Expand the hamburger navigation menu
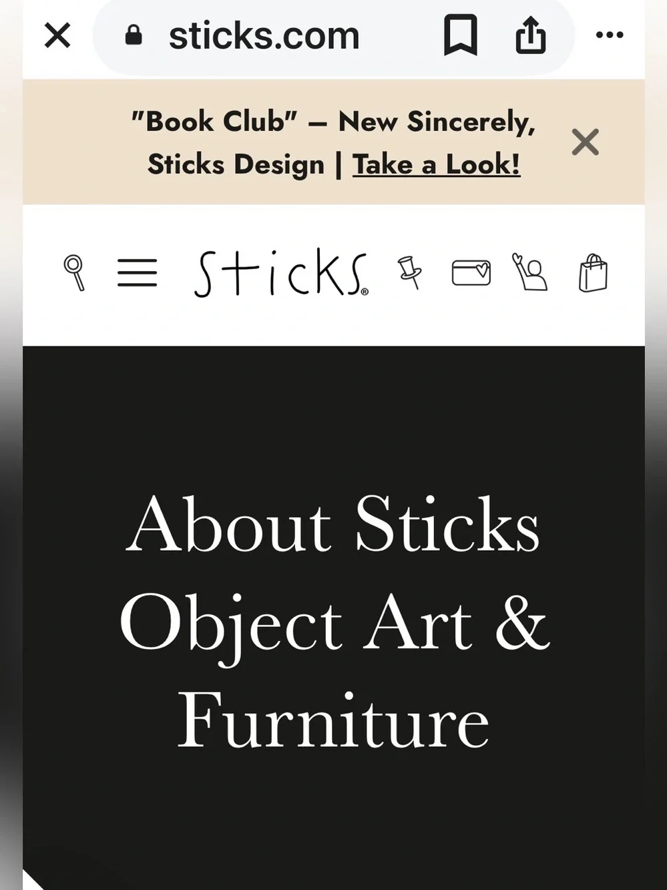Image resolution: width=667 pixels, height=890 pixels. (x=137, y=272)
